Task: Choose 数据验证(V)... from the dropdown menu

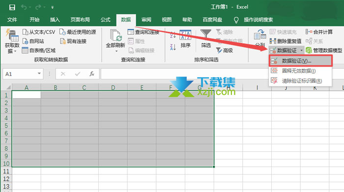Action: pos(301,61)
